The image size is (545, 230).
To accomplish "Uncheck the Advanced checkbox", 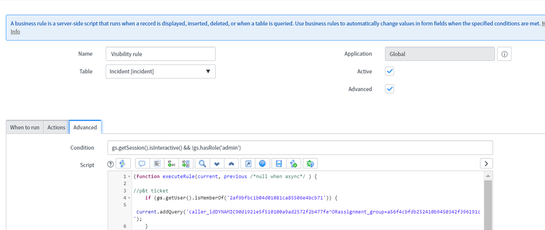I will pos(390,89).
